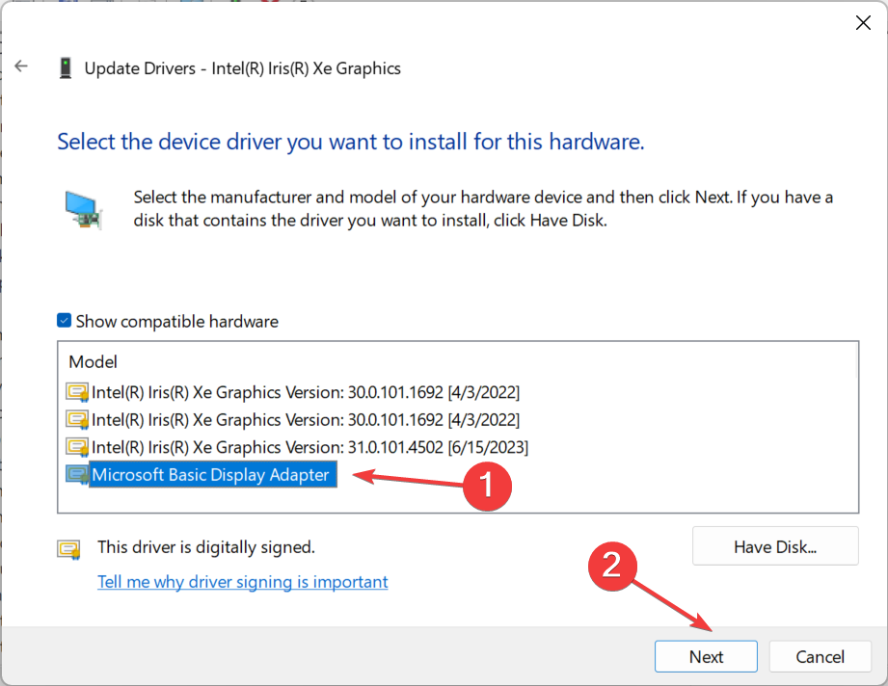The image size is (888, 686).
Task: Click the Model column header
Action: pos(93,361)
